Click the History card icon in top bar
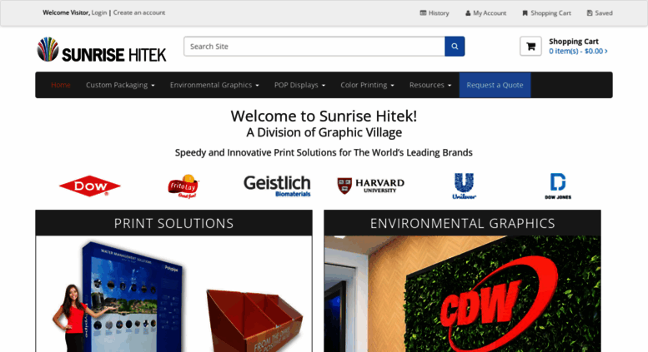The image size is (648, 352). pos(423,12)
